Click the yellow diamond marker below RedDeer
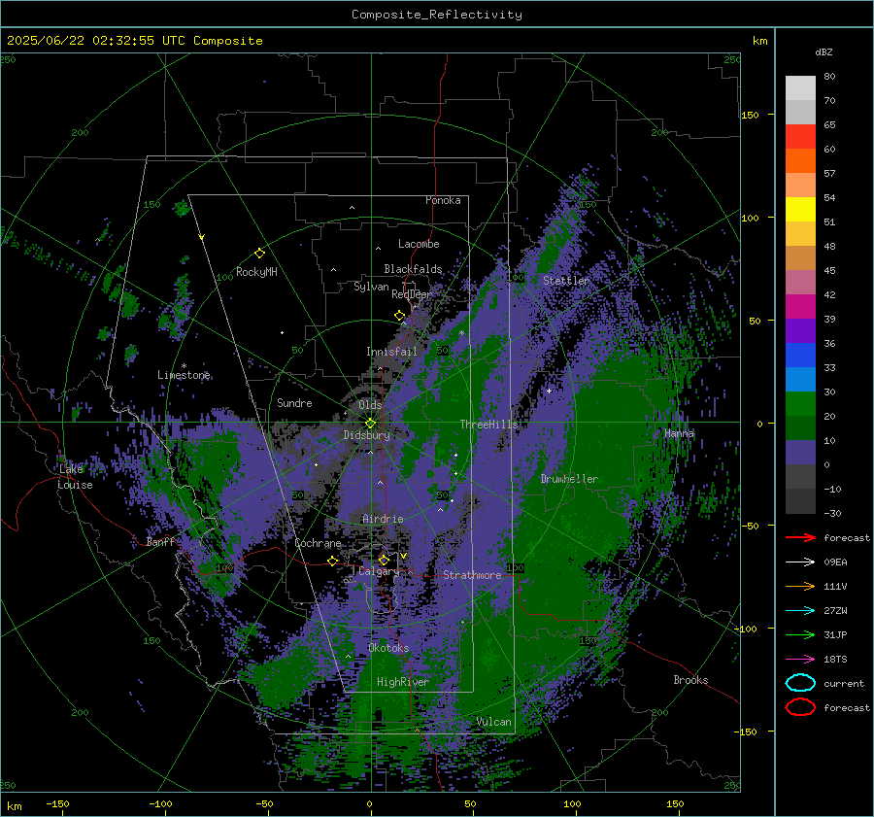Screen dimensions: 874x817 coord(400,316)
